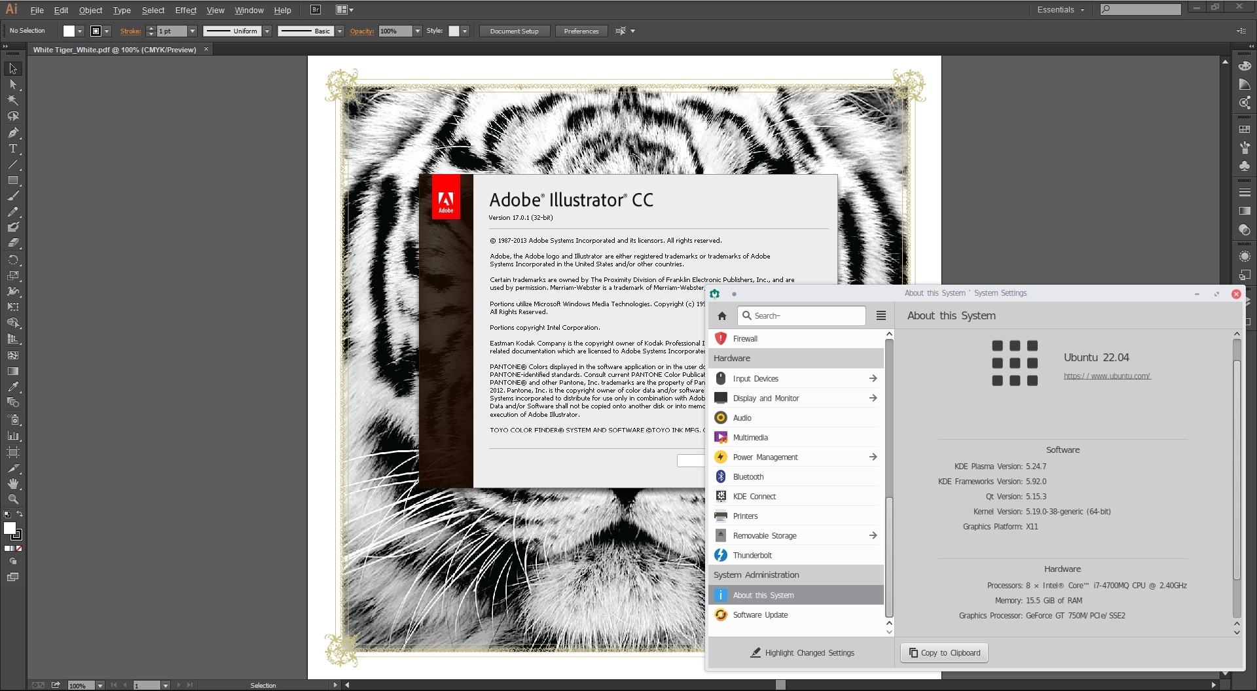Select the Selection tool in Illustrator toolbar

pyautogui.click(x=13, y=69)
